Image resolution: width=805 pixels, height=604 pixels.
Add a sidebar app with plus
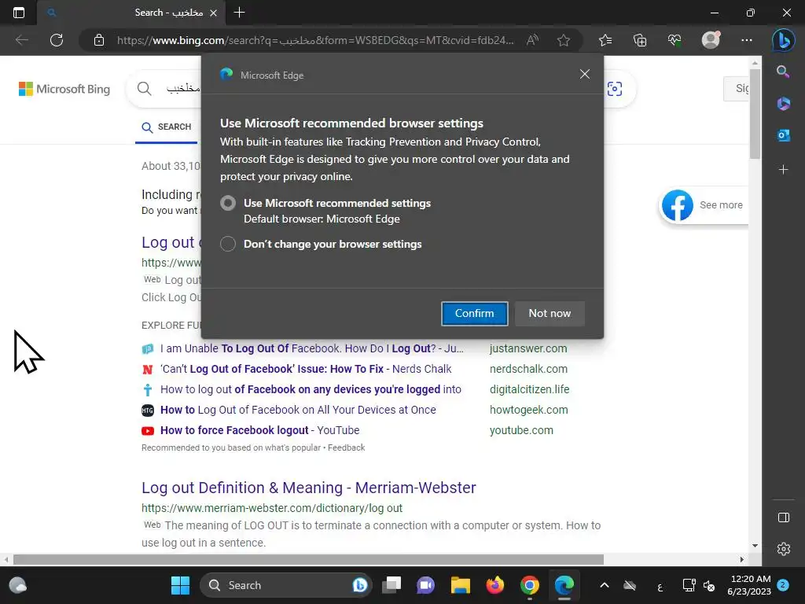[x=783, y=170]
